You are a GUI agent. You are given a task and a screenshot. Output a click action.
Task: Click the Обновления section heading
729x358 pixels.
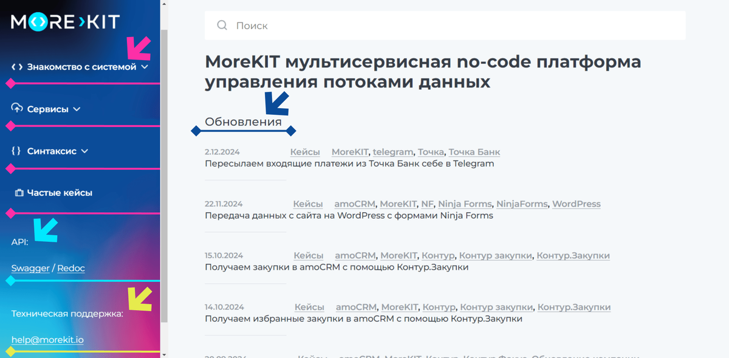pyautogui.click(x=244, y=122)
